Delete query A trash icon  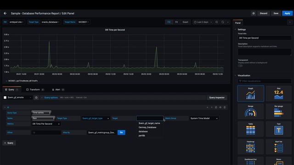click(x=225, y=107)
